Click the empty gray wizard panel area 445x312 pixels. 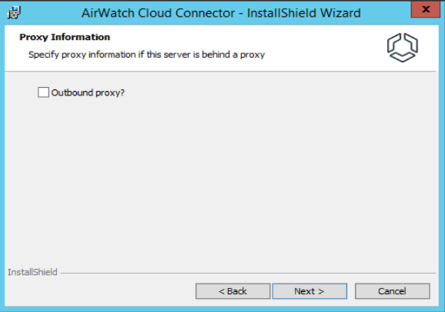221,182
